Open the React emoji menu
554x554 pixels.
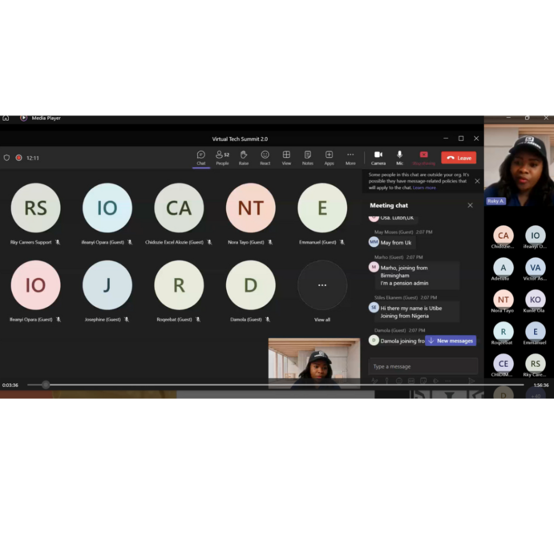click(265, 157)
